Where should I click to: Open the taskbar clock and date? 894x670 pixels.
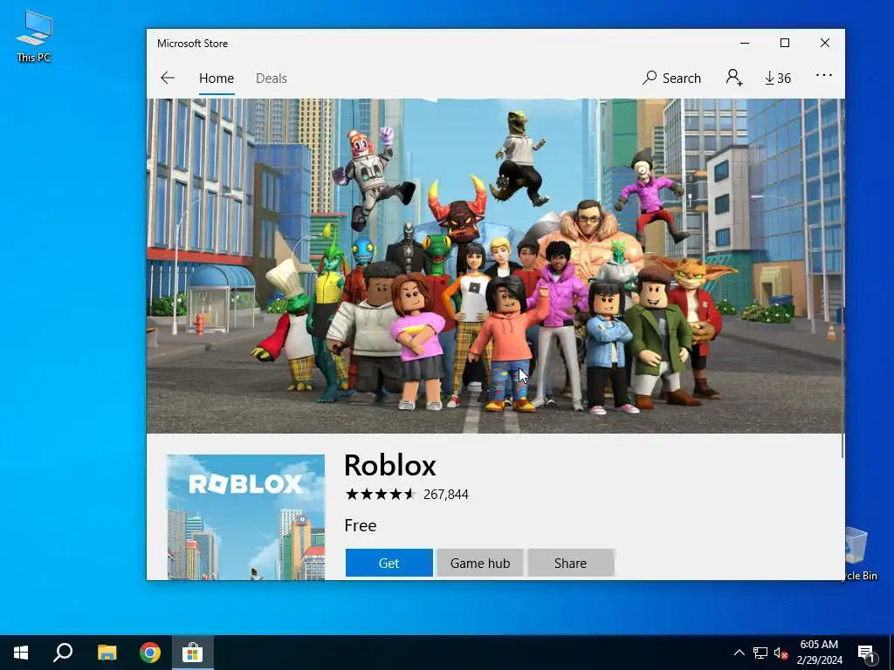[819, 653]
